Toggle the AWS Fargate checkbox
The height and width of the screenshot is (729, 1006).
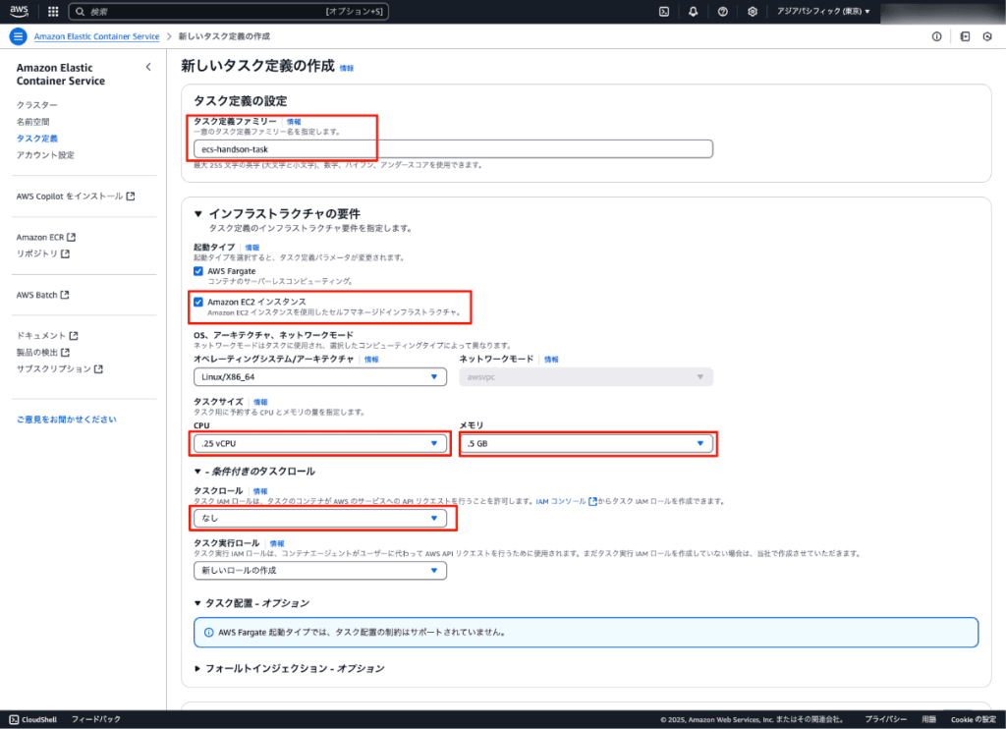pos(198,270)
